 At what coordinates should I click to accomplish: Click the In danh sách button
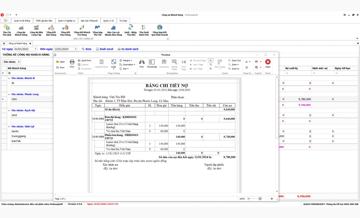128,49
